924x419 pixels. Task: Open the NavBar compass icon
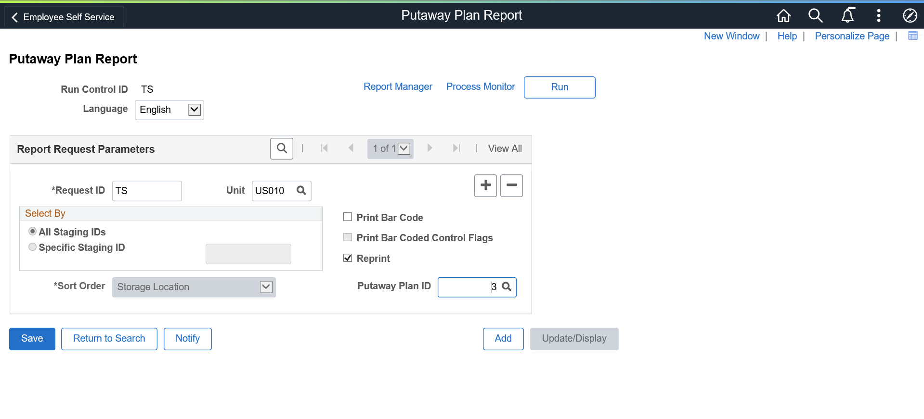click(x=910, y=16)
